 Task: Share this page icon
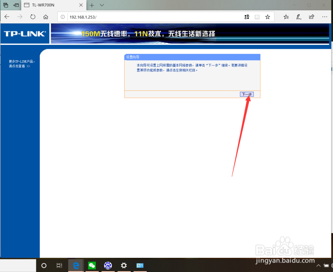312,17
